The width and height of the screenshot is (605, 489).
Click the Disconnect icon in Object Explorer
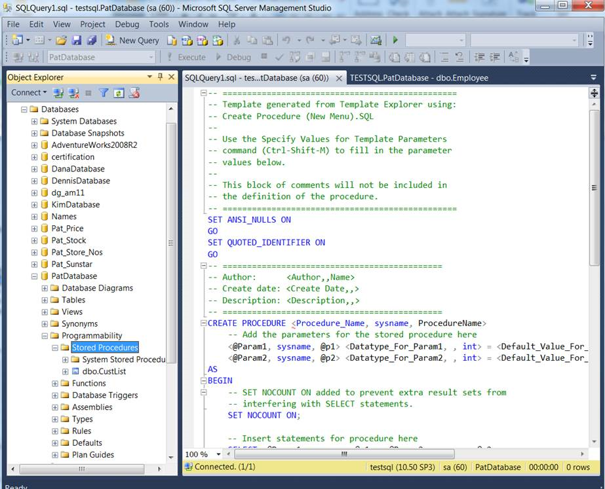click(x=73, y=93)
